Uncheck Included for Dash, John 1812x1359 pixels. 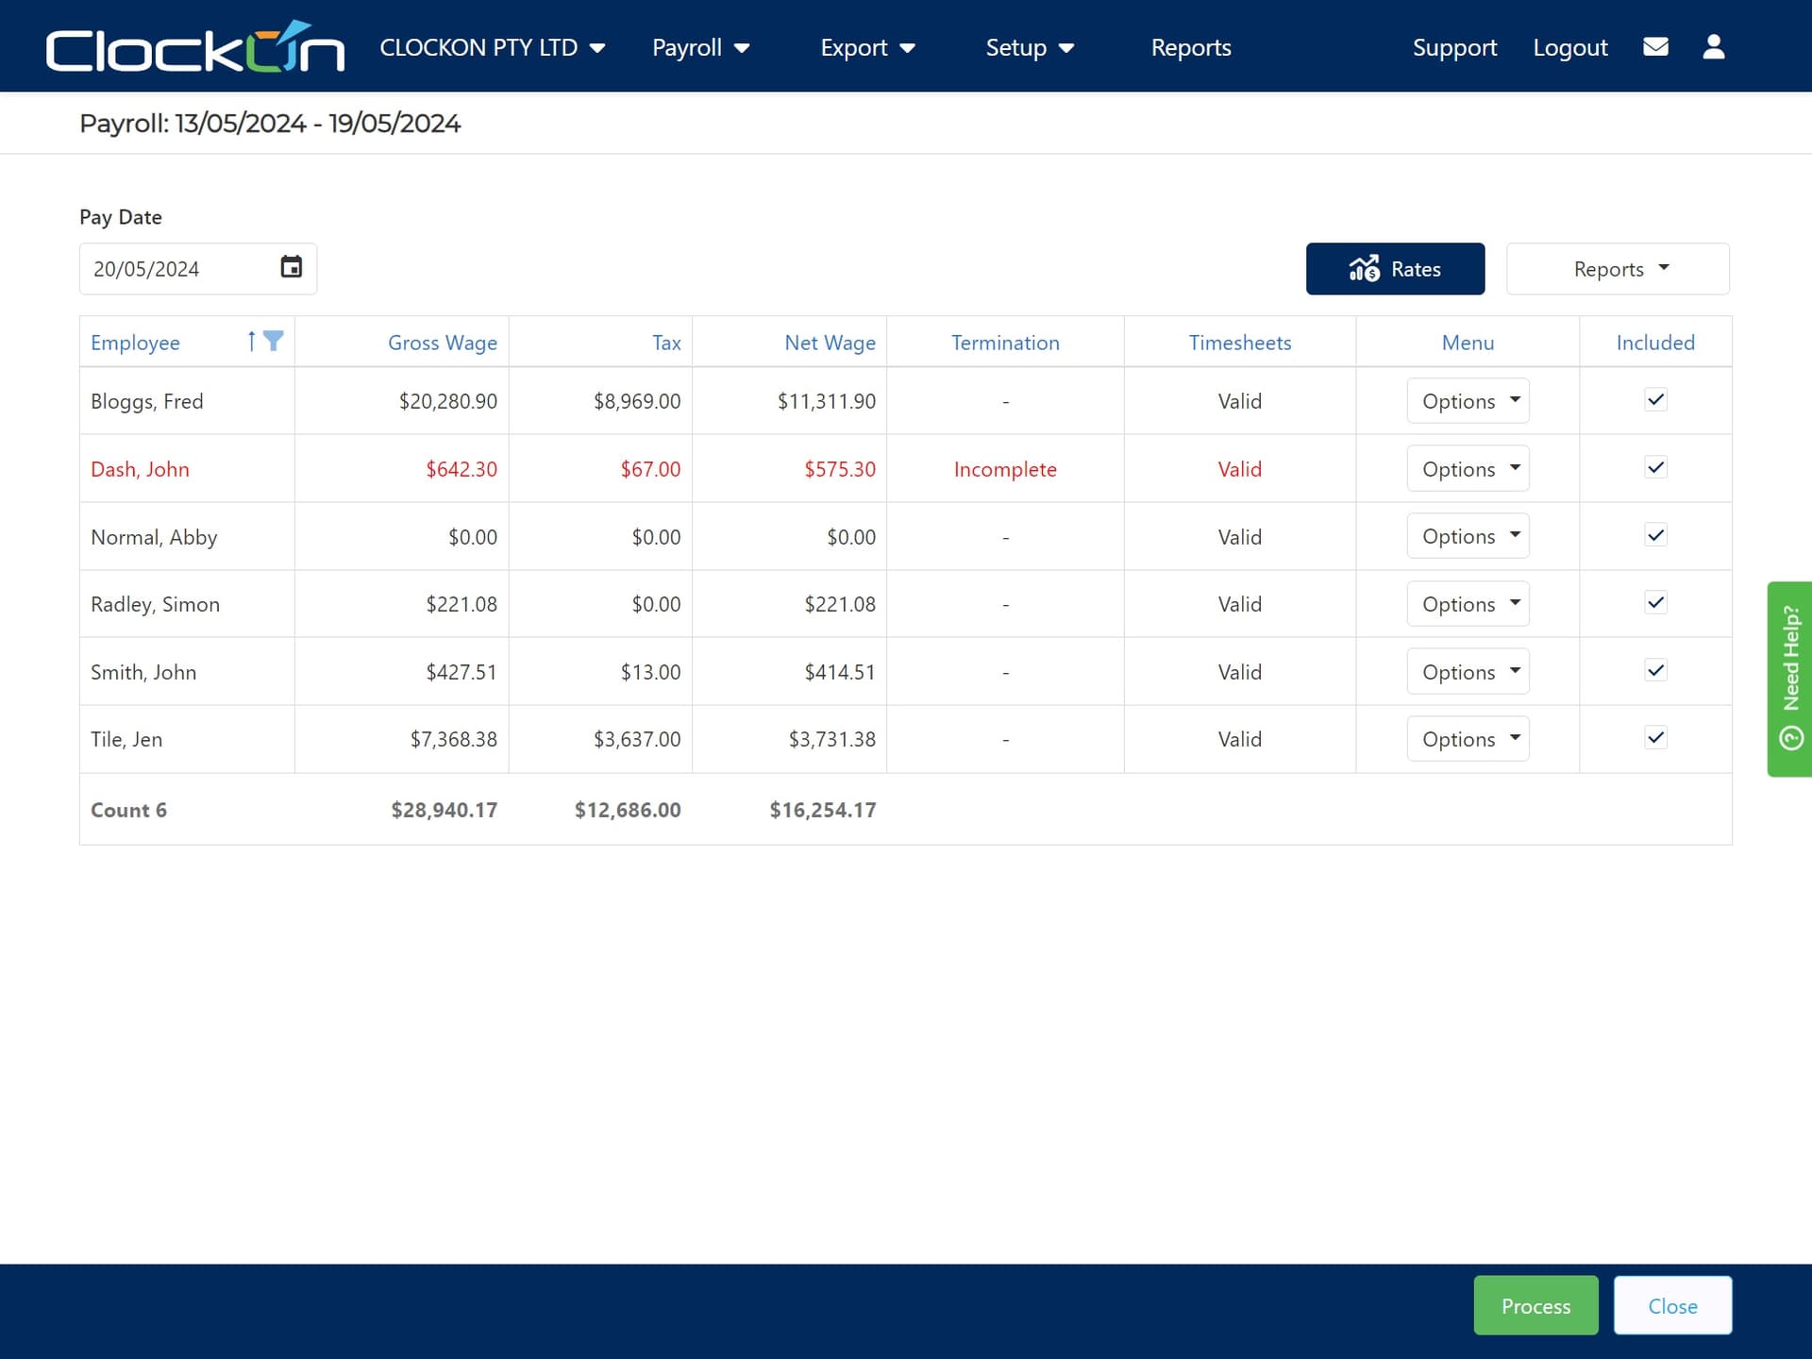1655,468
